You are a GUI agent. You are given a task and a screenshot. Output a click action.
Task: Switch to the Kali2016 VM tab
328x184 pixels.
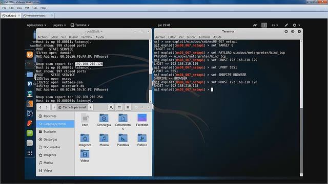[x=11, y=16]
